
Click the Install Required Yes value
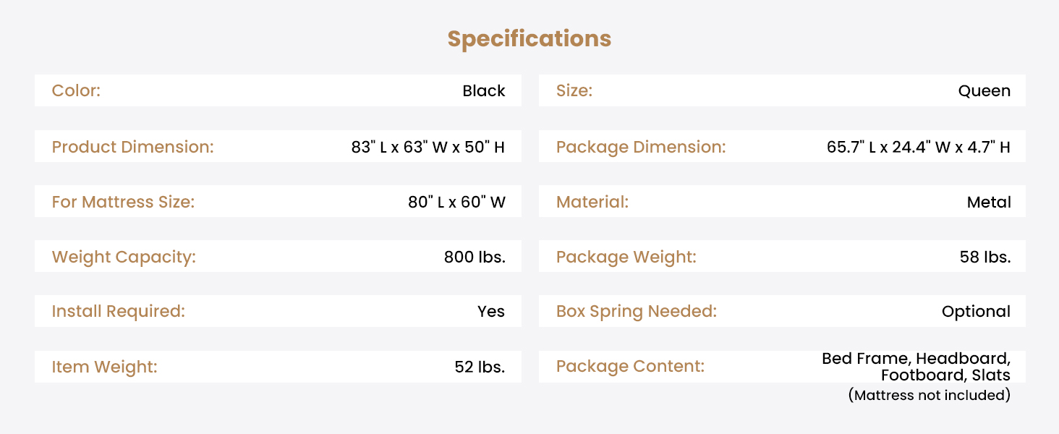(490, 312)
